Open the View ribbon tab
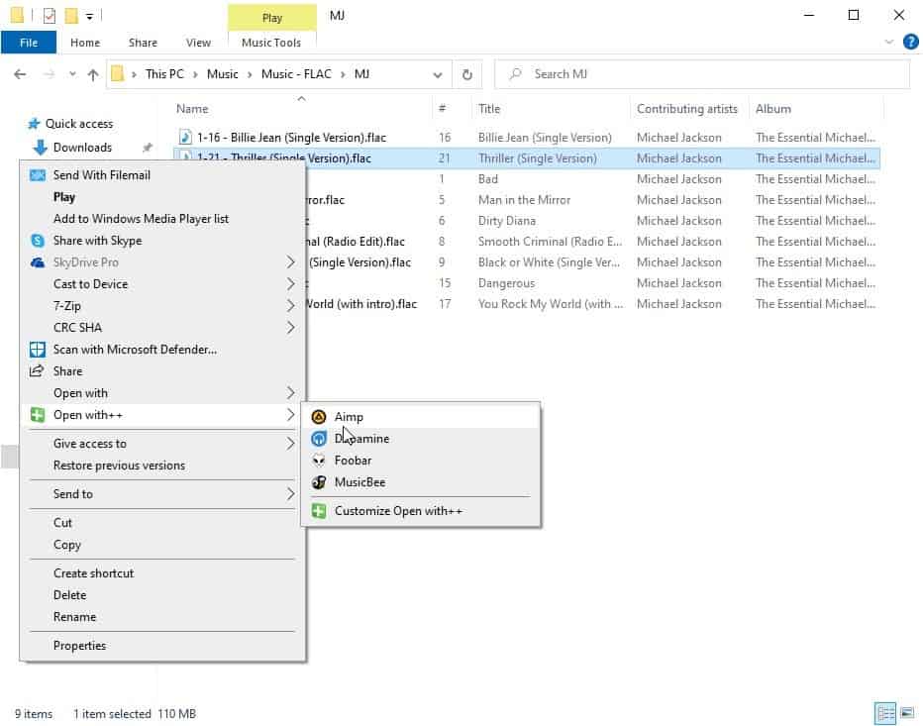The width and height of the screenshot is (923, 726). tap(198, 43)
